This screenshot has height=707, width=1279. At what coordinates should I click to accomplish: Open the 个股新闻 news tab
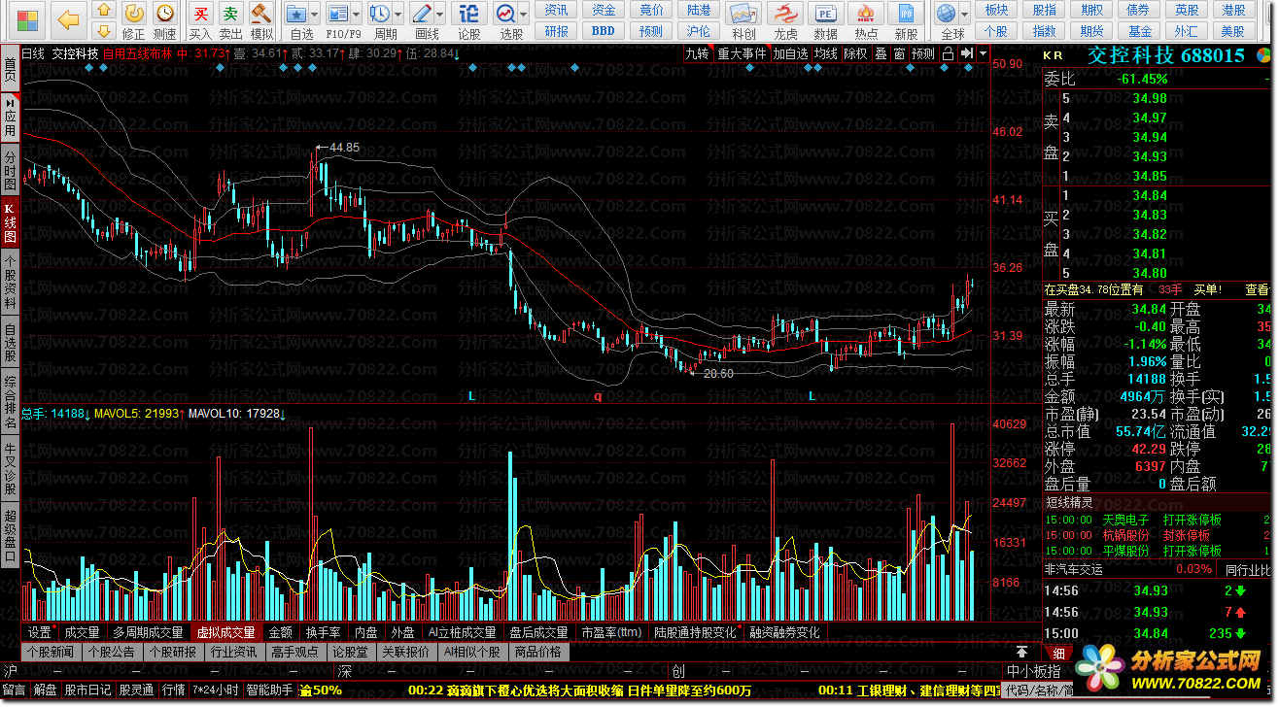tap(50, 652)
